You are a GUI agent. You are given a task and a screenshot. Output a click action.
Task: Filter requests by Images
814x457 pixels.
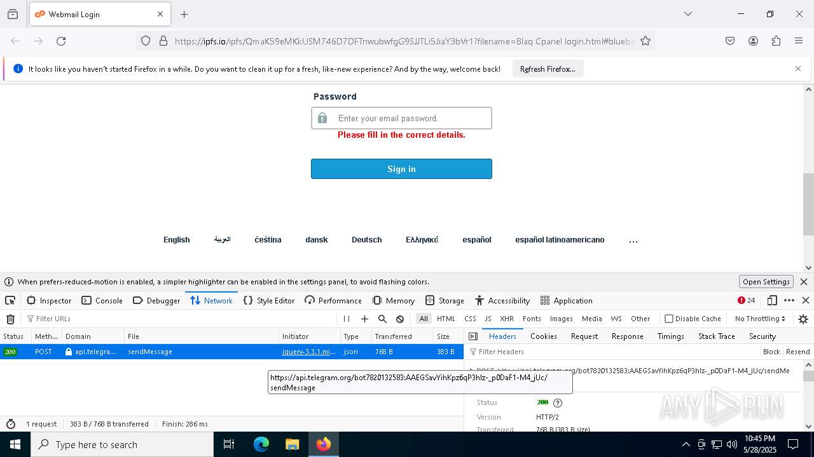(562, 319)
